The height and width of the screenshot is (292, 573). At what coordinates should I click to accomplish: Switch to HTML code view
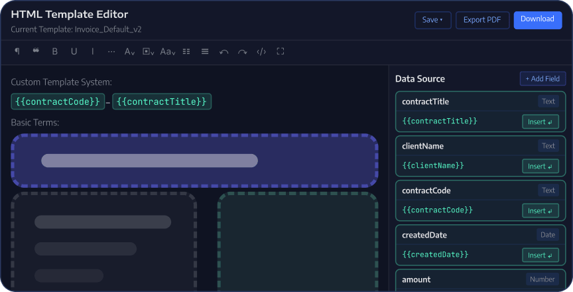tap(261, 52)
